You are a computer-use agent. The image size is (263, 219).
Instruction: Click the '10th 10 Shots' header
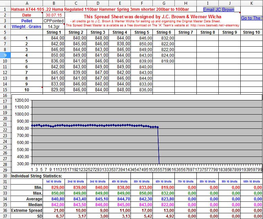point(252,181)
